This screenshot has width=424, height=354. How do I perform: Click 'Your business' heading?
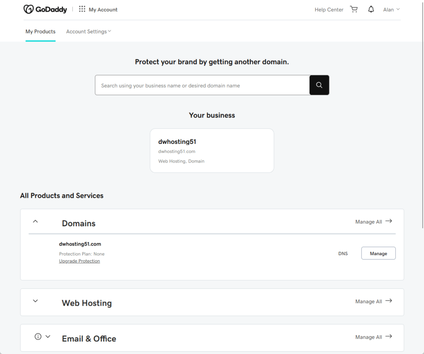(x=212, y=115)
